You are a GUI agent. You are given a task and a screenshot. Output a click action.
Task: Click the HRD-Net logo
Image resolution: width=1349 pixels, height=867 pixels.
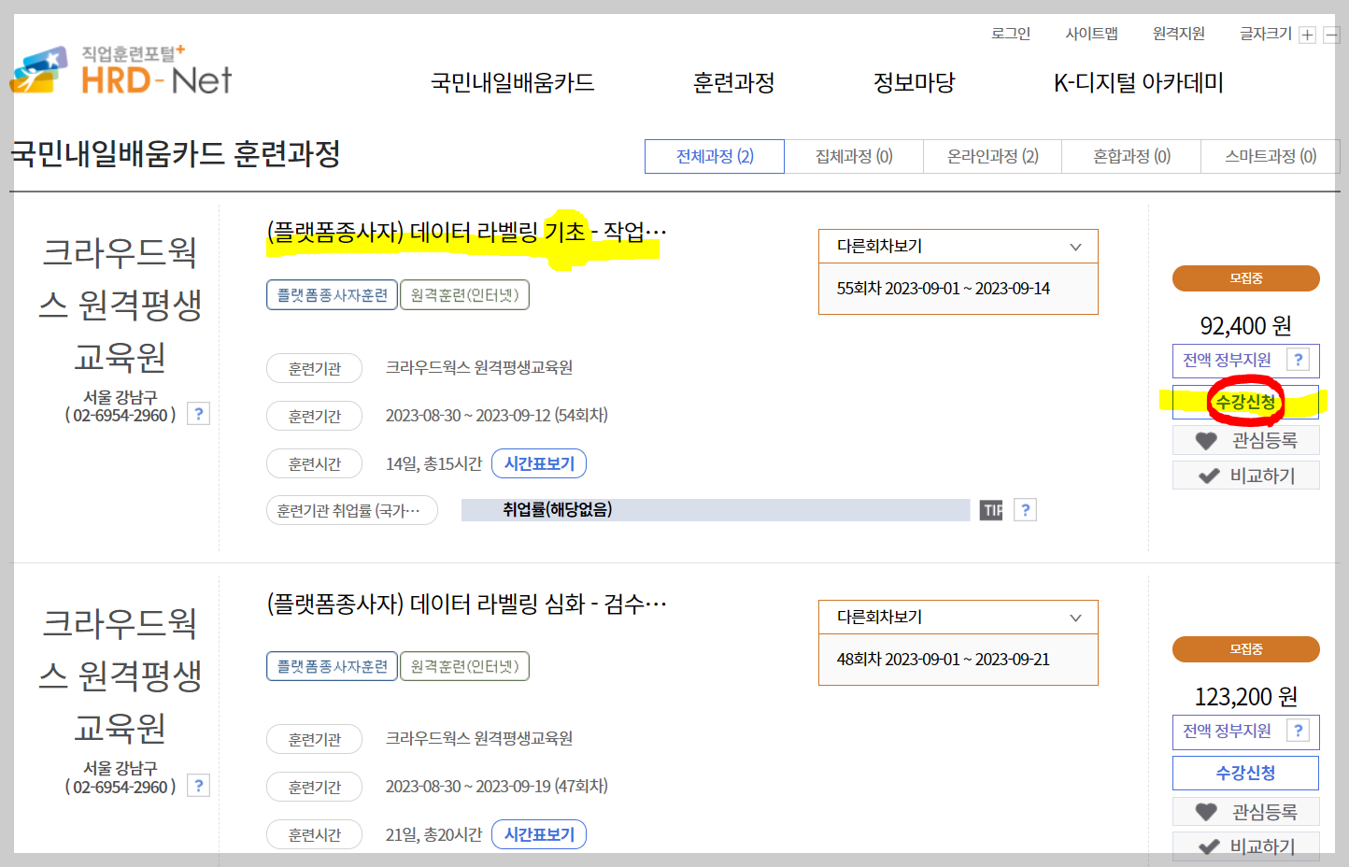pos(121,71)
